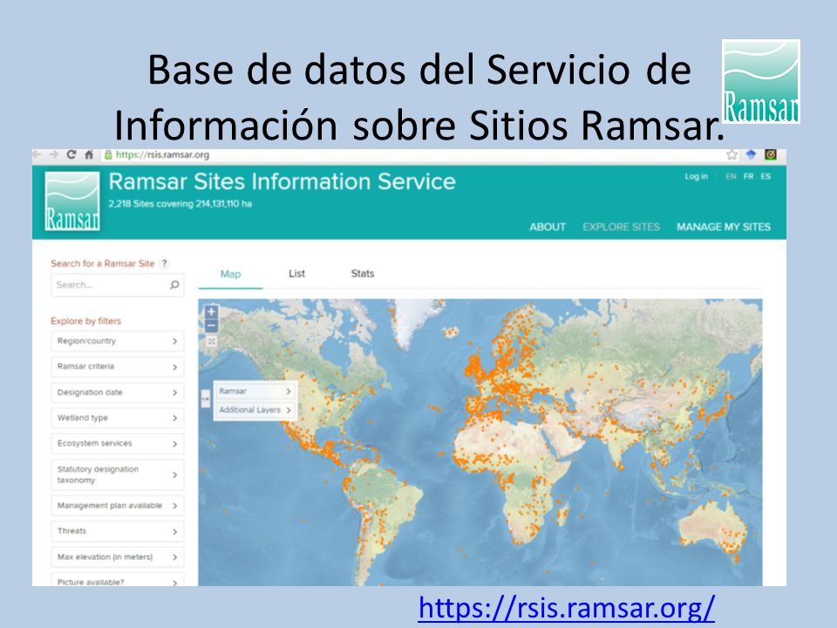Click the browser address bar URL
Screen dimensions: 837x628
[x=162, y=155]
